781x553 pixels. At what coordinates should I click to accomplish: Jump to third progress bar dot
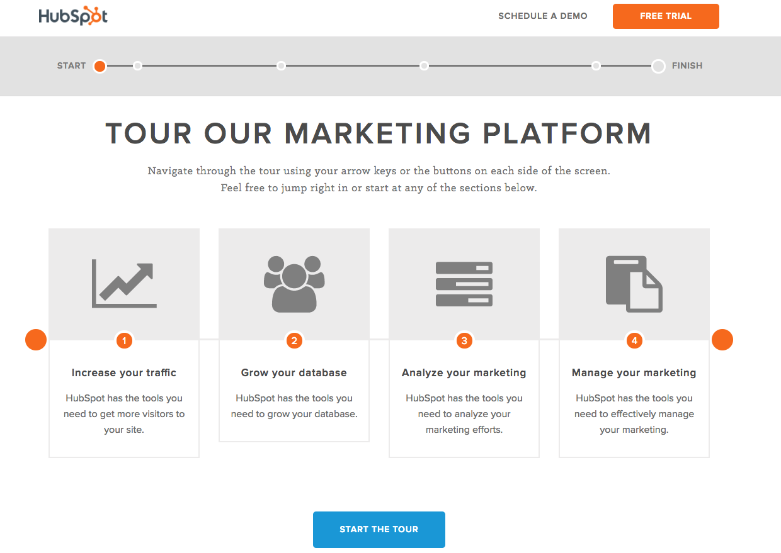(281, 65)
